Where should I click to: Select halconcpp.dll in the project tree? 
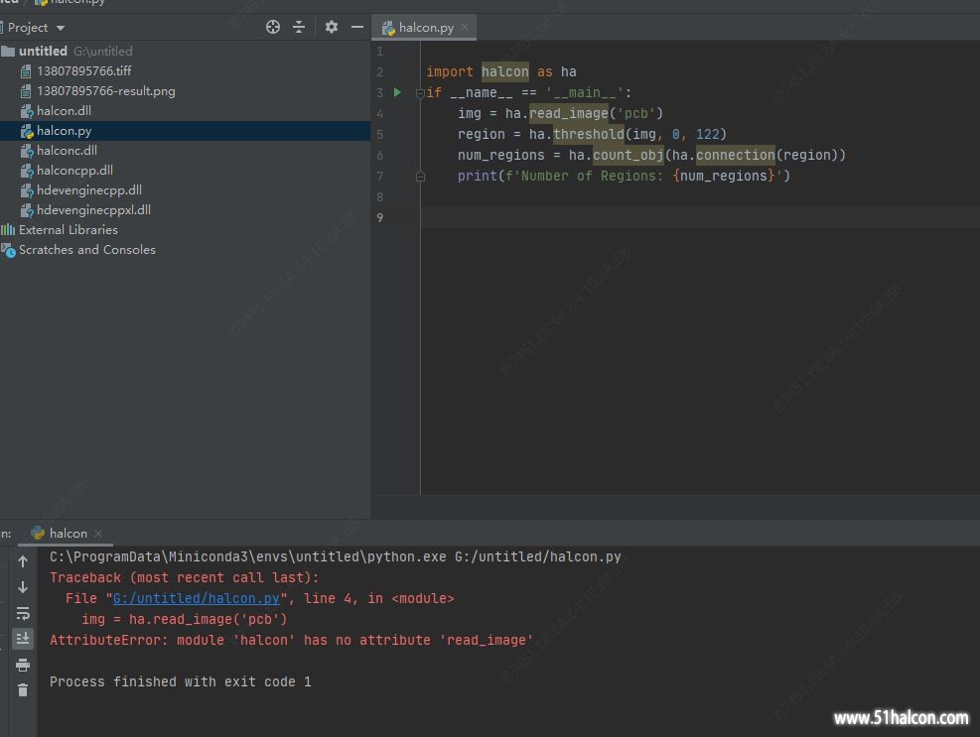74,171
